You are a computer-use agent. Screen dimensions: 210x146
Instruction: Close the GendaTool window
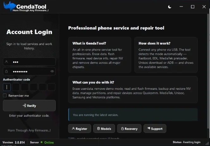coord(204,7)
